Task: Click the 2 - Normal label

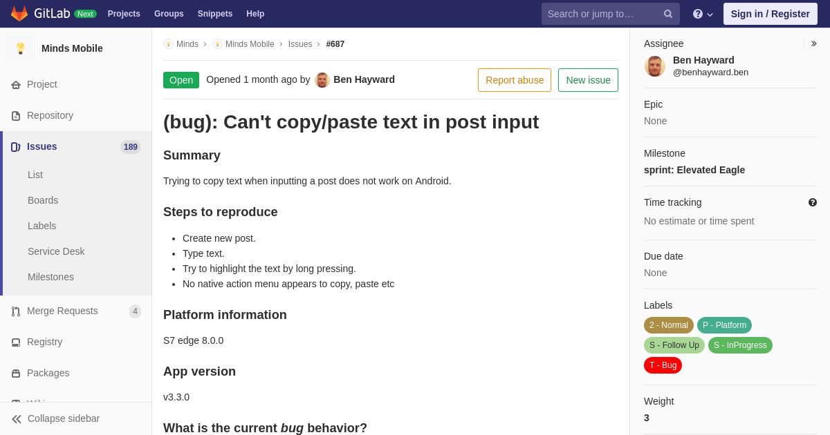Action: coord(669,325)
